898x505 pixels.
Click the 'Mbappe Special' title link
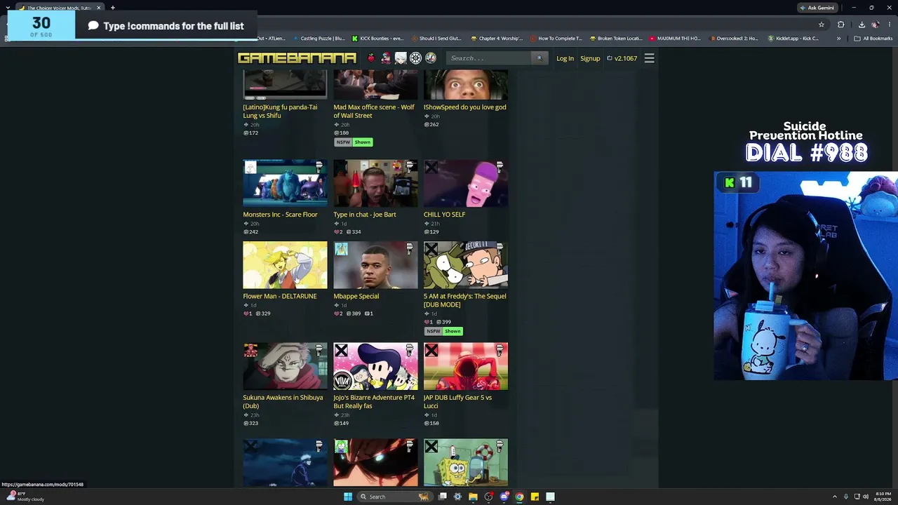pos(356,296)
